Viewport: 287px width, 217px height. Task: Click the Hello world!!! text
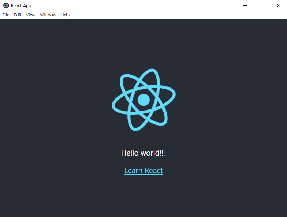(x=143, y=153)
